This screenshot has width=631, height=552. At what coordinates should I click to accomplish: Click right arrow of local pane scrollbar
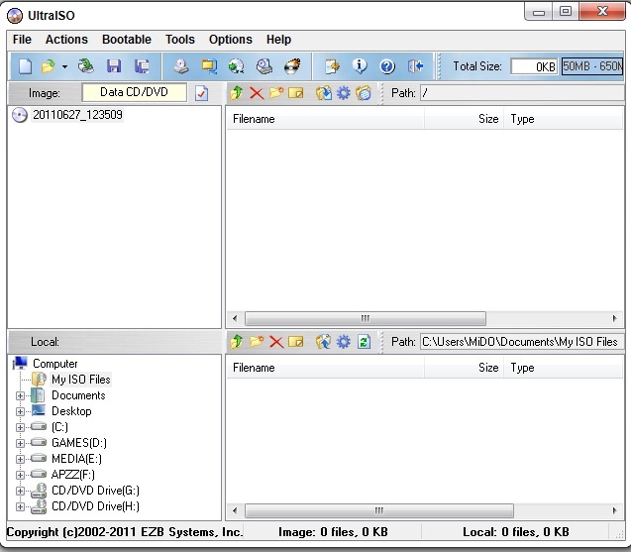click(614, 511)
